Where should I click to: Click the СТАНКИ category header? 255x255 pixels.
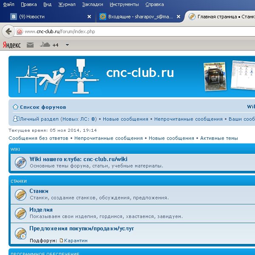(x=19, y=181)
